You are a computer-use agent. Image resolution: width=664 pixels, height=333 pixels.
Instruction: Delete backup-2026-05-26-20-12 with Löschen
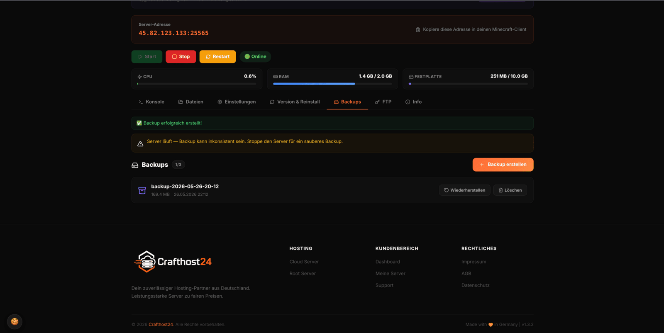point(510,190)
